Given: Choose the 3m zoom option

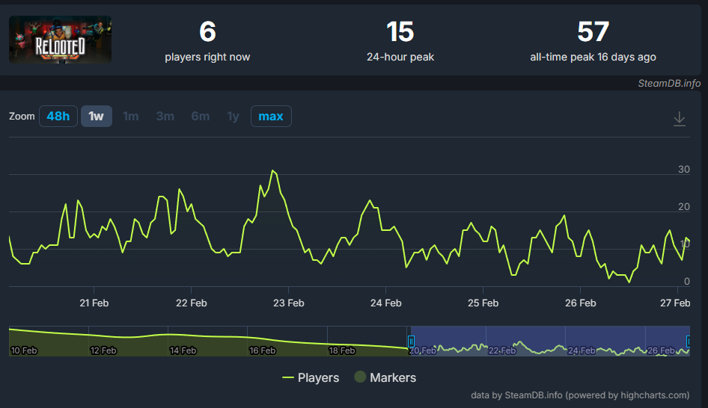Looking at the screenshot, I should [x=165, y=117].
